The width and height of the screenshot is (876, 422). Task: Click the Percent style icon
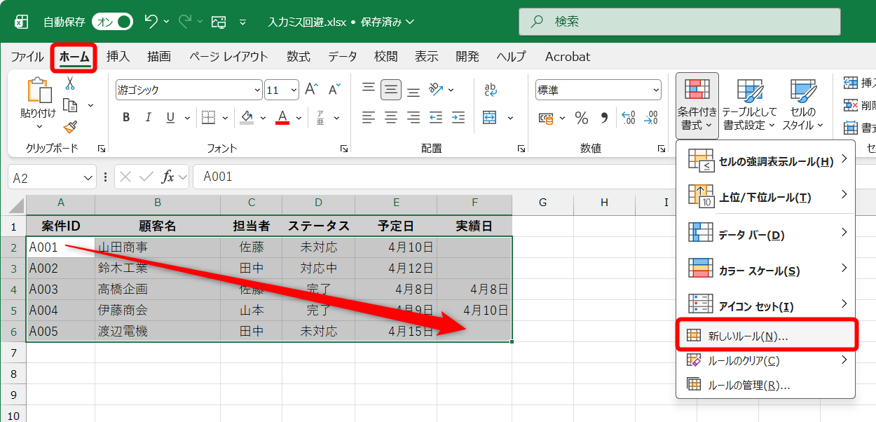point(581,117)
